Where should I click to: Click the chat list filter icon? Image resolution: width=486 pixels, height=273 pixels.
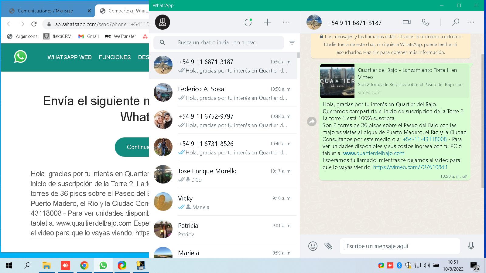pos(292,43)
